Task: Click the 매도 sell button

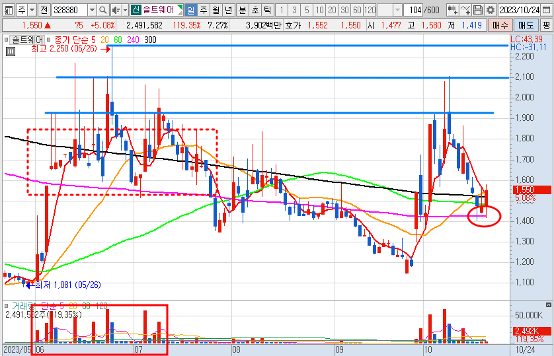Action: click(526, 25)
